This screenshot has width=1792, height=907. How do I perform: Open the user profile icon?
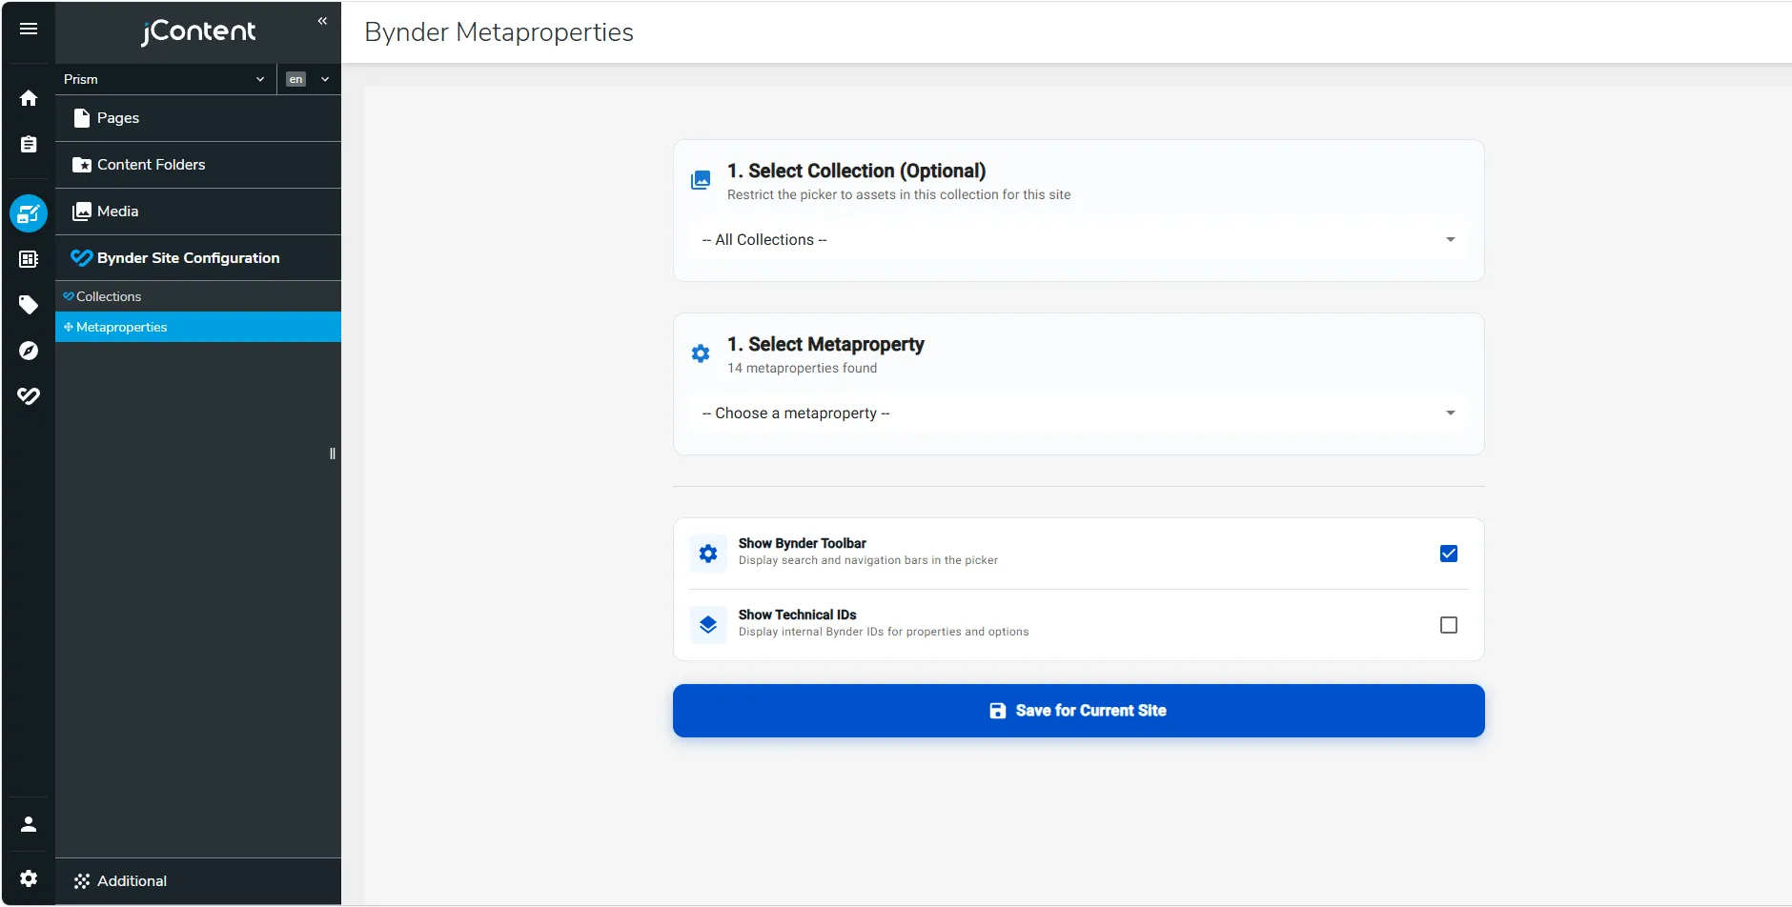click(x=29, y=824)
